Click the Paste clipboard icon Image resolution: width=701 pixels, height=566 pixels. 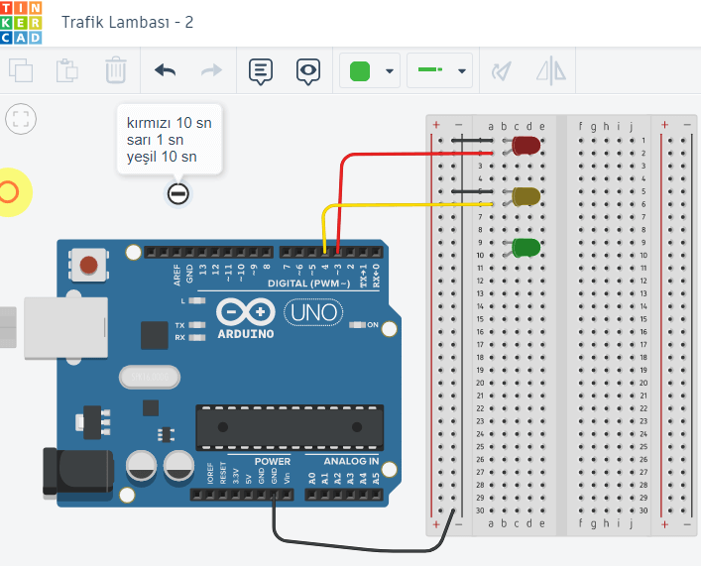click(x=67, y=71)
